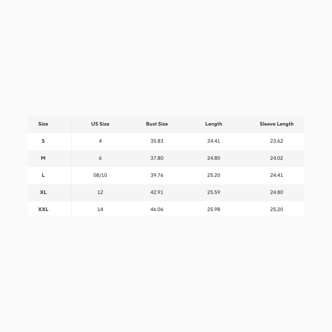Select the S size row label
Viewport: 332px width, 332px height.
click(x=43, y=141)
